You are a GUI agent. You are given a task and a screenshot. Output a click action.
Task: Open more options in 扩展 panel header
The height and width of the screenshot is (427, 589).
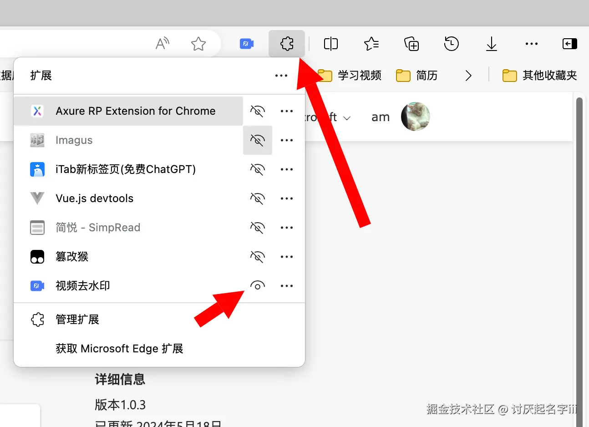tap(281, 76)
